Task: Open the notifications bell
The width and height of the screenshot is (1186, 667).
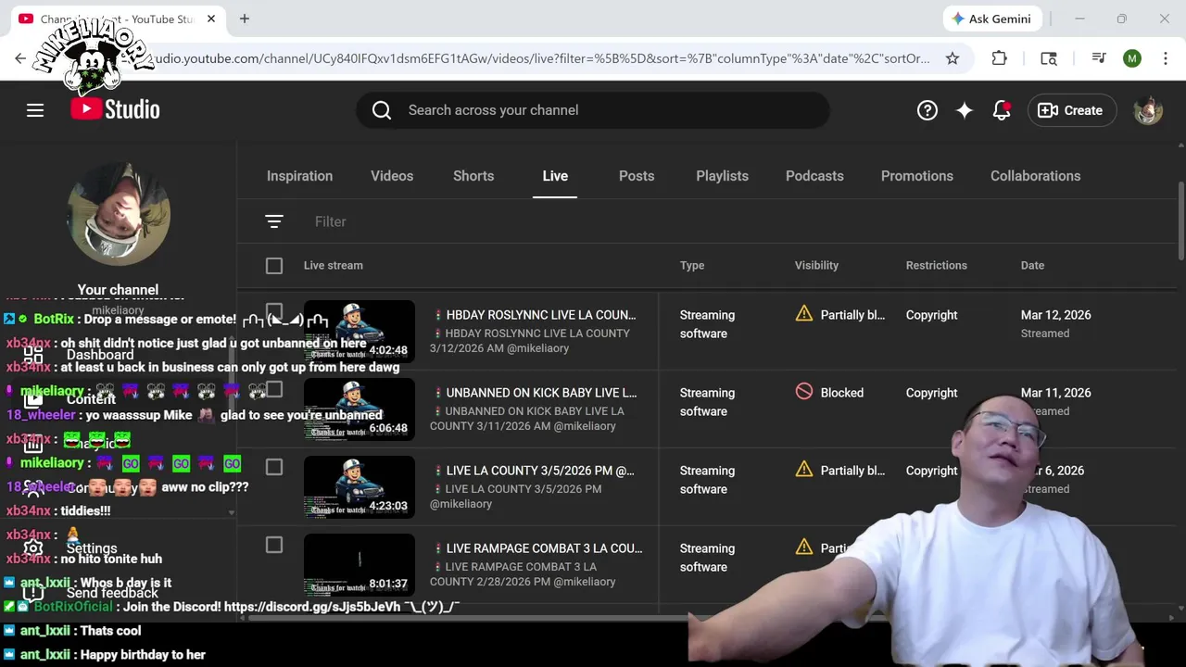Action: pos(1002,110)
